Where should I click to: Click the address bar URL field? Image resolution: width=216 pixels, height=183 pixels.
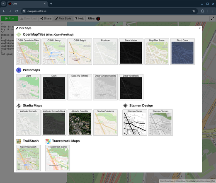(x=108, y=11)
